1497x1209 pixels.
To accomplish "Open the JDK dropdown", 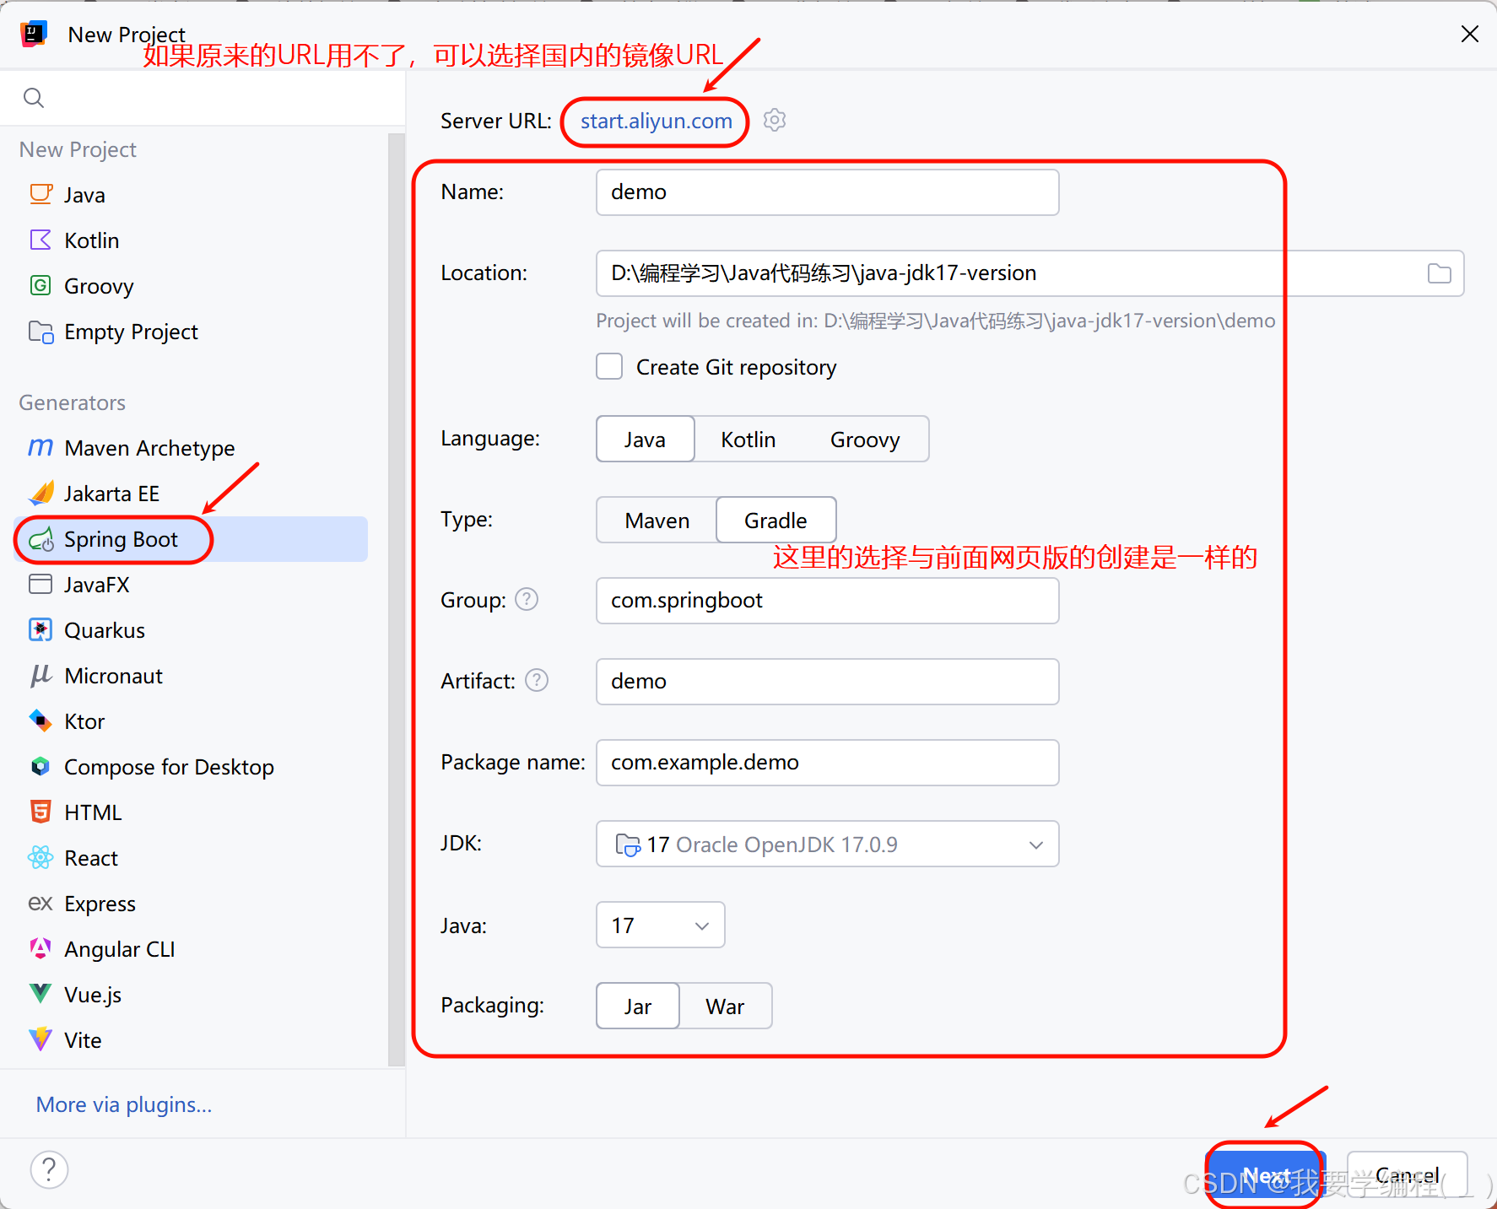I will [x=827, y=845].
